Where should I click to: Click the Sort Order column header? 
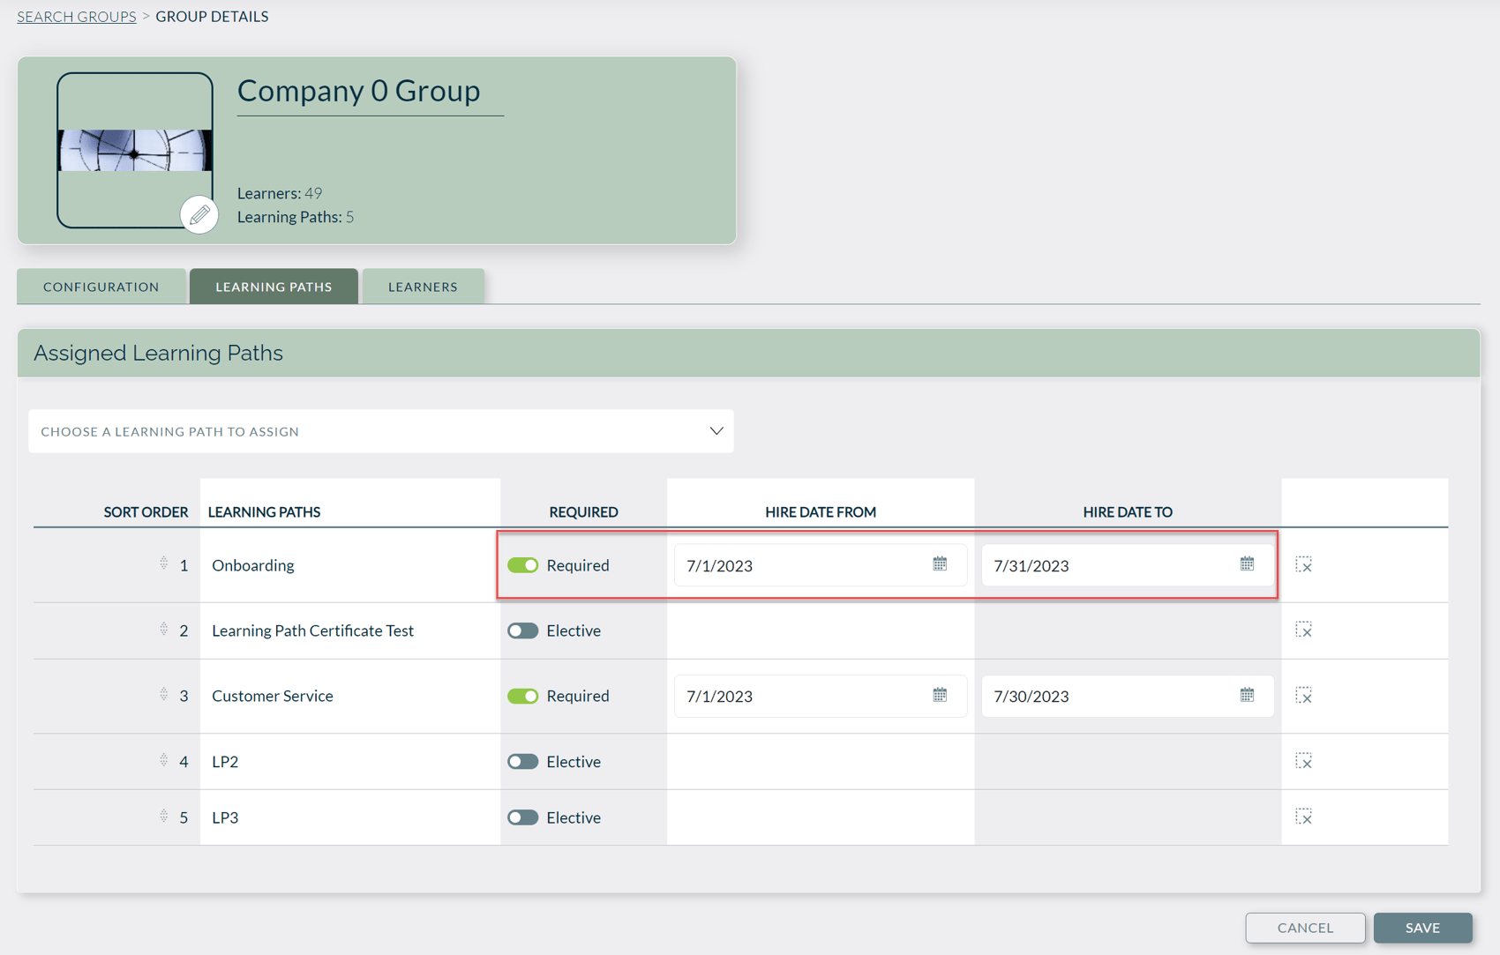[146, 511]
